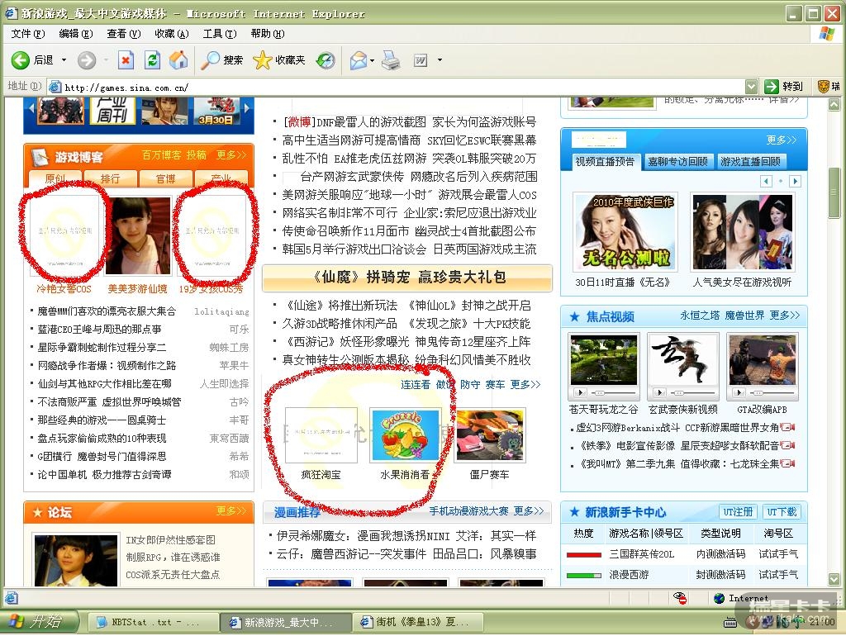Open the 查看(V) menu

point(124,33)
